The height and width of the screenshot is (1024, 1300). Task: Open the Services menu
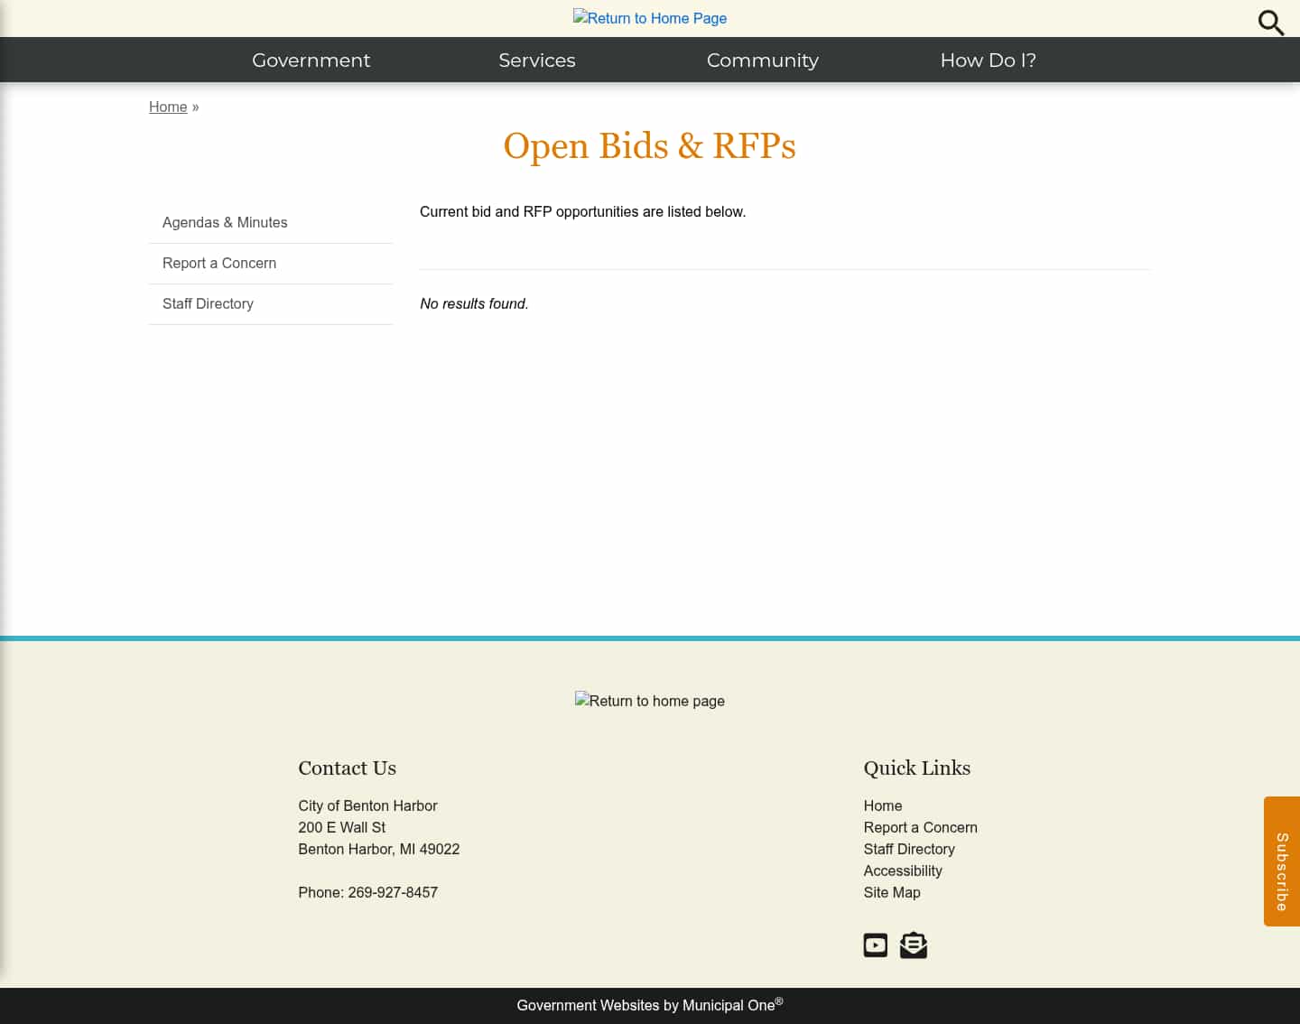point(537,60)
